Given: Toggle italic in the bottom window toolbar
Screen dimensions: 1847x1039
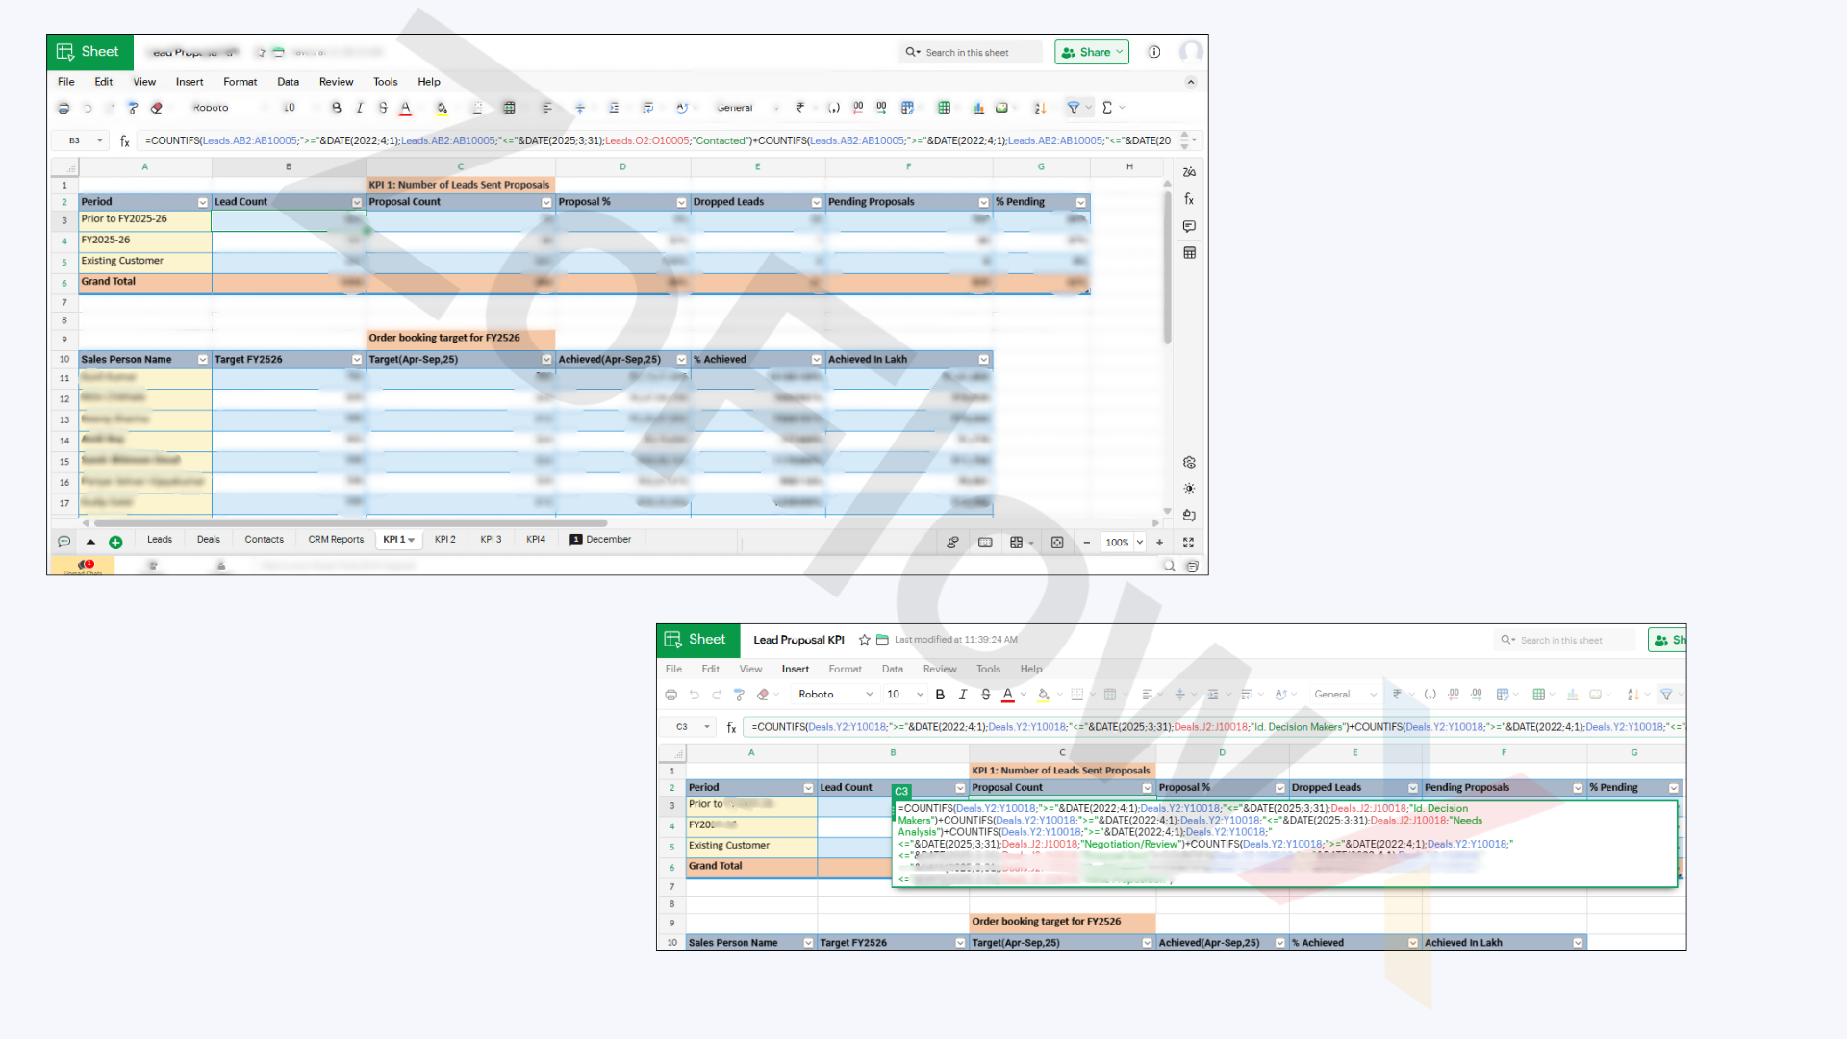Looking at the screenshot, I should coord(963,695).
